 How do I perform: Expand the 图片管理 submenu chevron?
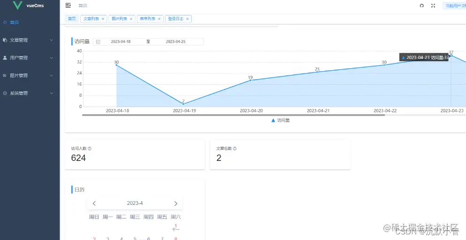tap(52, 76)
